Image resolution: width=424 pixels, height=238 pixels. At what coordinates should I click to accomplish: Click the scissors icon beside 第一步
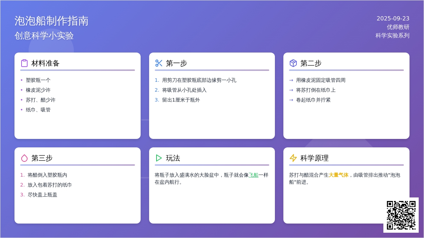click(x=159, y=63)
